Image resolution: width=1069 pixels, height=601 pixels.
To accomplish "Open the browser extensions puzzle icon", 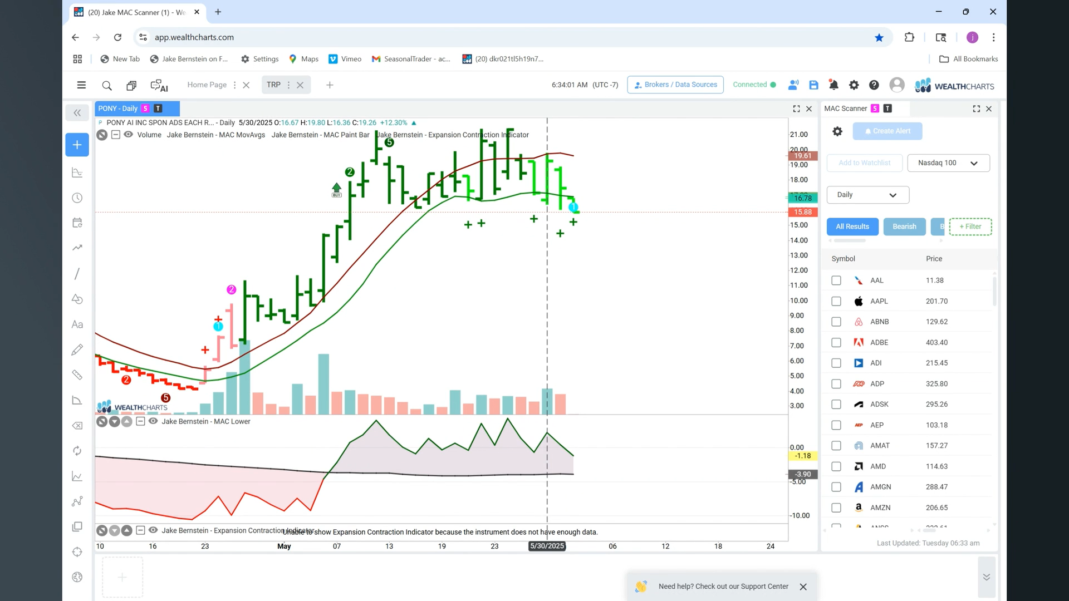I will click(909, 37).
